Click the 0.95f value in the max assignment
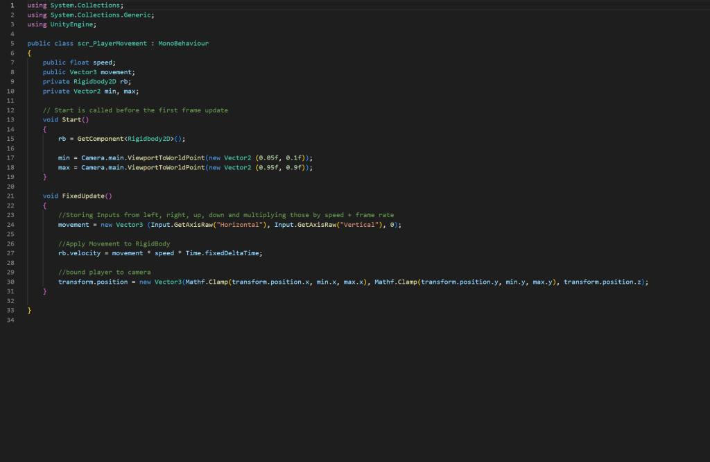 pos(269,167)
